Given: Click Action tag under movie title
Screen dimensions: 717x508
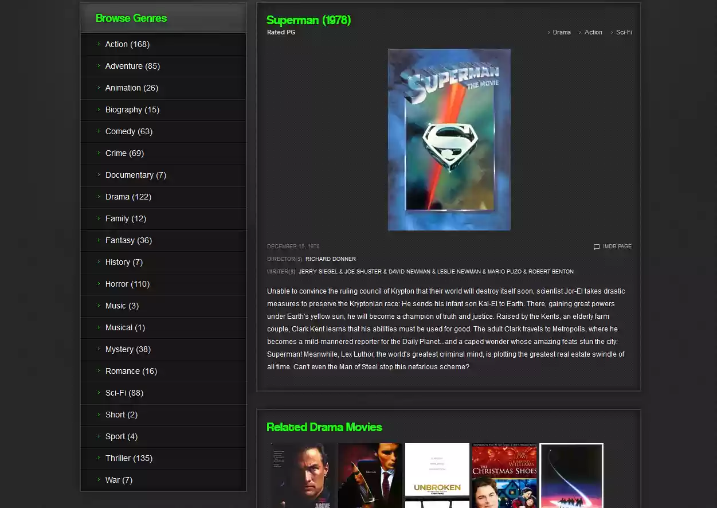Looking at the screenshot, I should pos(593,32).
